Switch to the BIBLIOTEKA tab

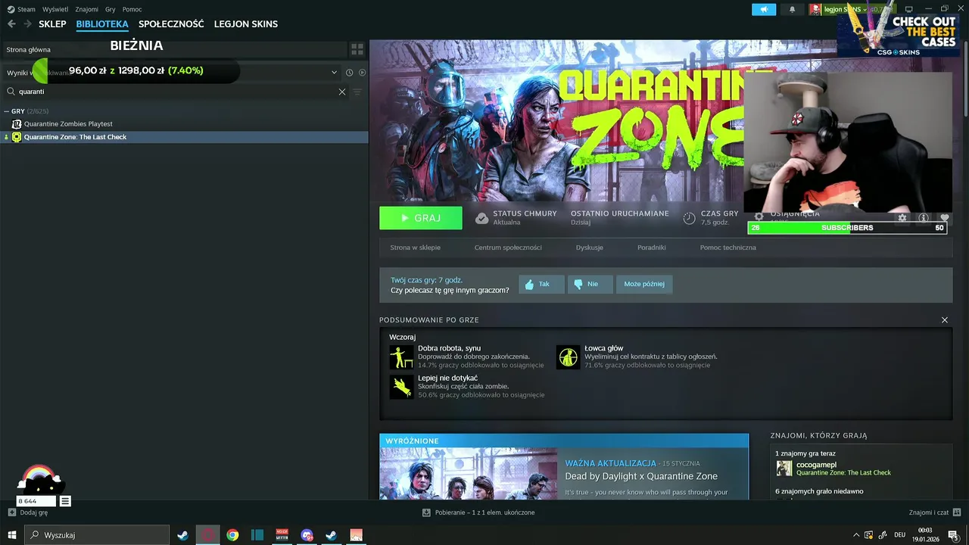102,24
